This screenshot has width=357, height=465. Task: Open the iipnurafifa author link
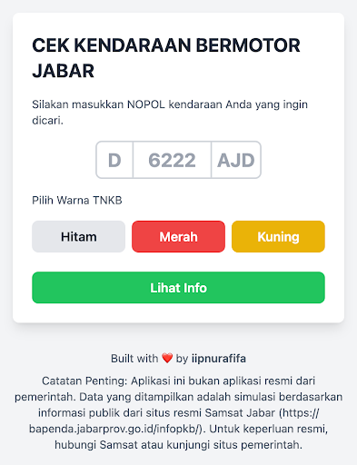tap(219, 359)
